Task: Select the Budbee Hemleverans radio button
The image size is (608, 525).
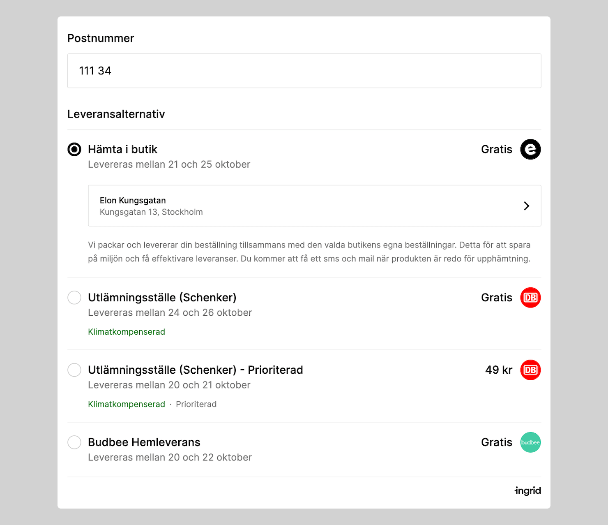Action: (x=74, y=442)
